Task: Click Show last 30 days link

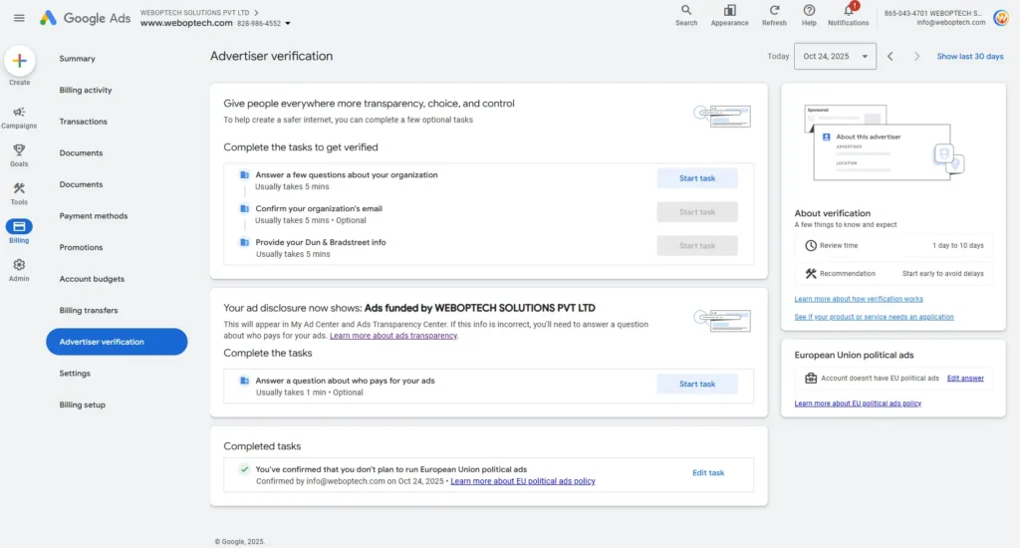Action: [970, 57]
